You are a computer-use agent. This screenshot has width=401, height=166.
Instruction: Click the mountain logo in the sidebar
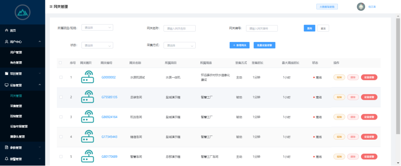pyautogui.click(x=22, y=13)
